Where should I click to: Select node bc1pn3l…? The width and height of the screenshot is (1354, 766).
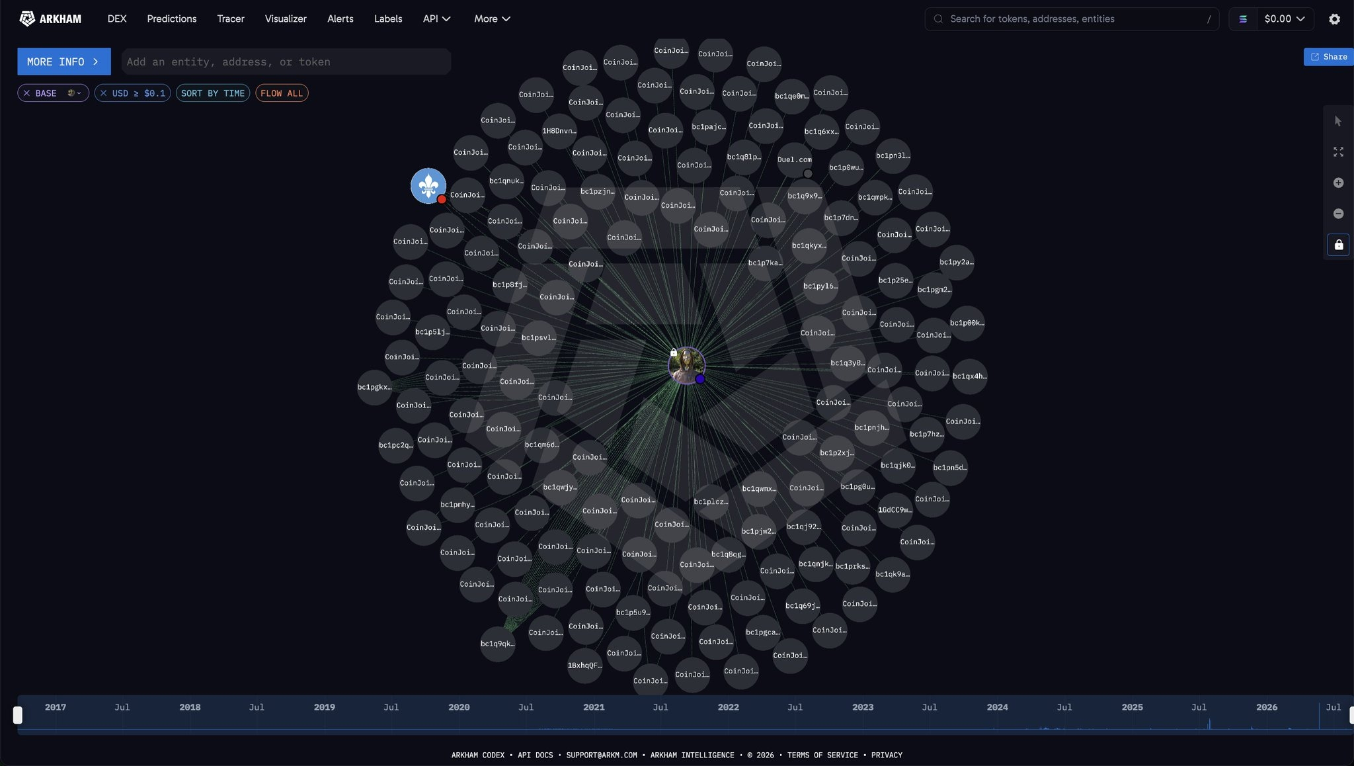[x=893, y=156]
